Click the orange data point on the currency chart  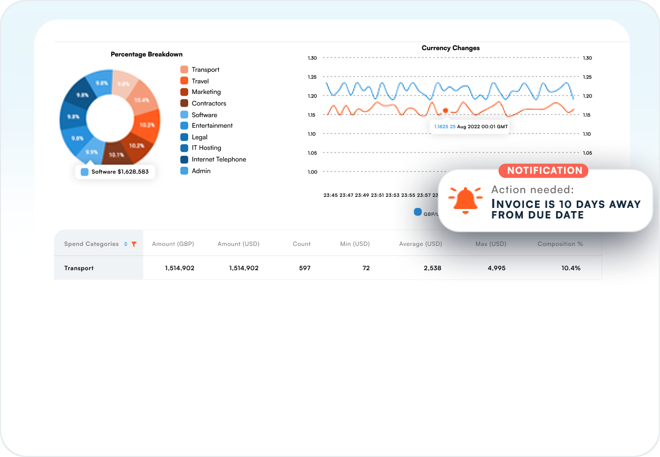tap(445, 110)
